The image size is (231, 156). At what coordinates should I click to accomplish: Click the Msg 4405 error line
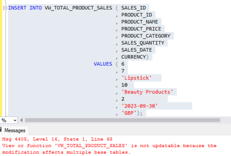pyautogui.click(x=57, y=139)
